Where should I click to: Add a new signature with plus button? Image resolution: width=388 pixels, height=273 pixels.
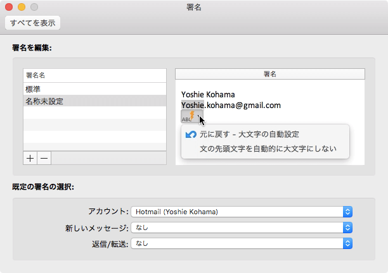coord(30,158)
